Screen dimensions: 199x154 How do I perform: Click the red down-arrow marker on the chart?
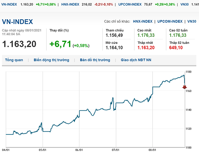[184, 87]
